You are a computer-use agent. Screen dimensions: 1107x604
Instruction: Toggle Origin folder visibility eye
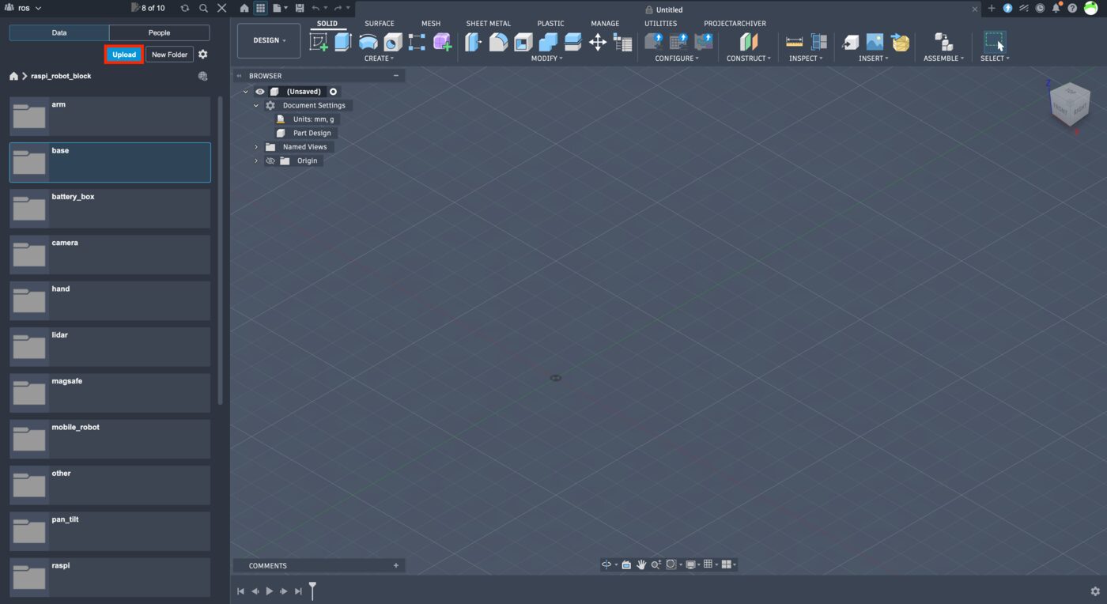coord(270,160)
